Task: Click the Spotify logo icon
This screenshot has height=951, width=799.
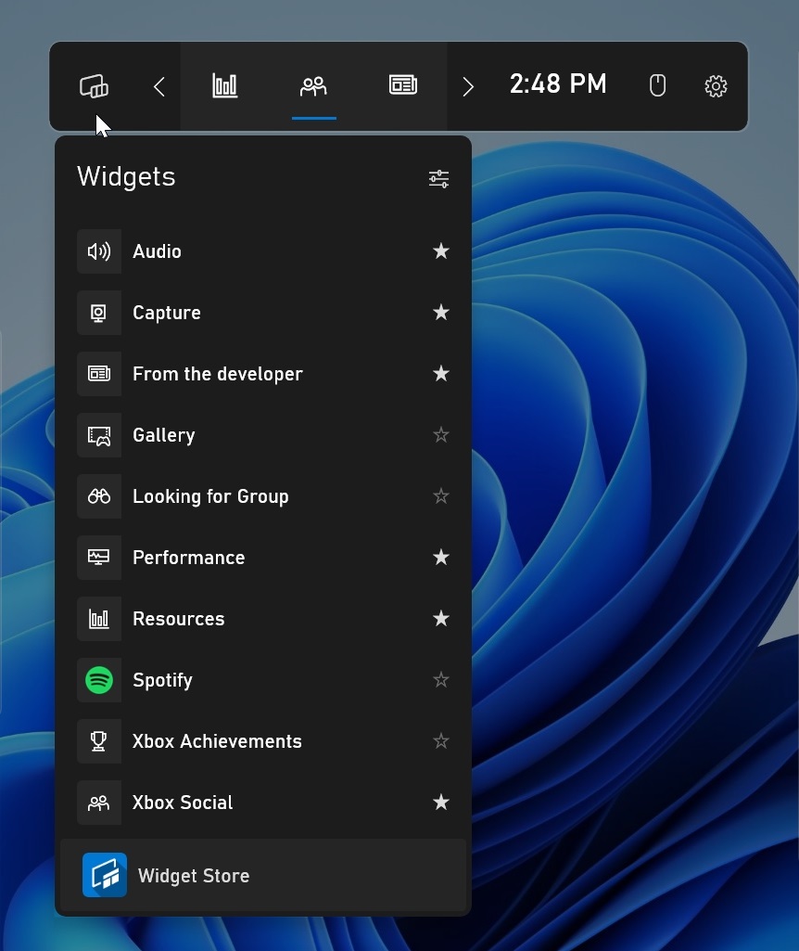Action: pyautogui.click(x=99, y=680)
